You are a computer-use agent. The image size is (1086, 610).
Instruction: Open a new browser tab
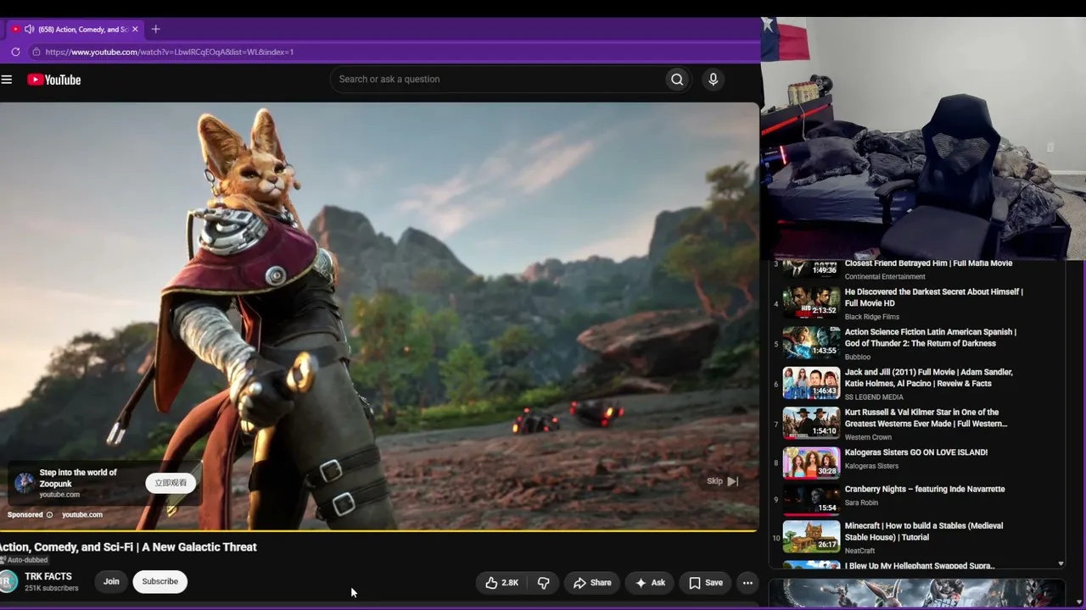point(155,29)
